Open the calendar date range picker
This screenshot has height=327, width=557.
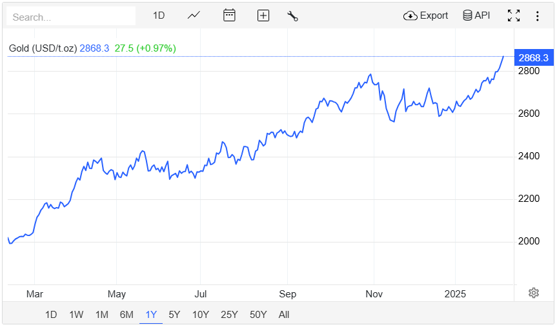(x=229, y=15)
